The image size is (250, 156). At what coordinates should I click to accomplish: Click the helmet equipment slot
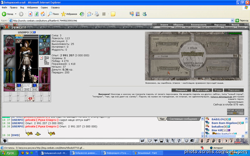click(x=9, y=41)
